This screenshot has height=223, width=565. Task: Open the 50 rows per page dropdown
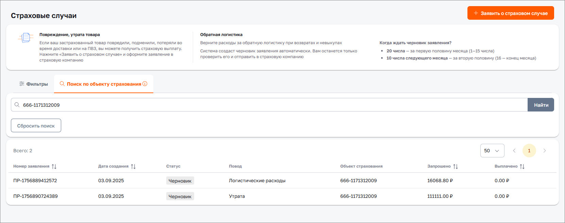coord(492,151)
